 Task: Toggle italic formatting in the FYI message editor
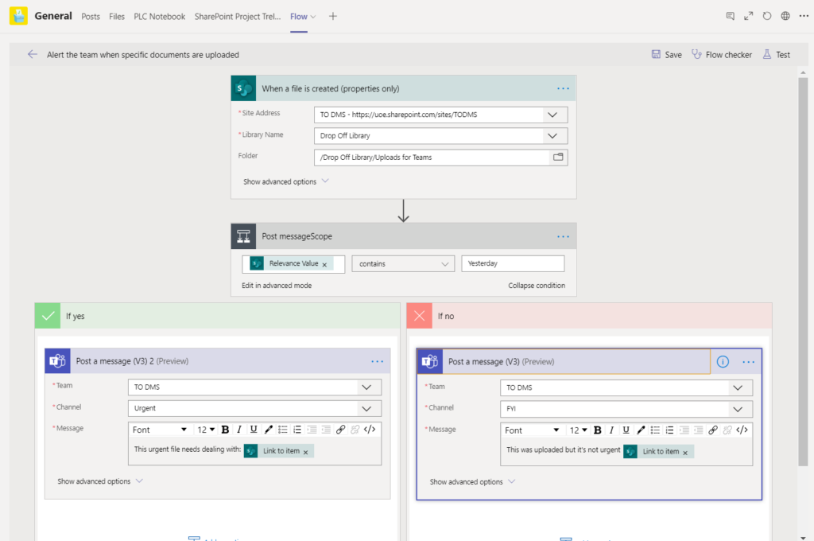(612, 430)
